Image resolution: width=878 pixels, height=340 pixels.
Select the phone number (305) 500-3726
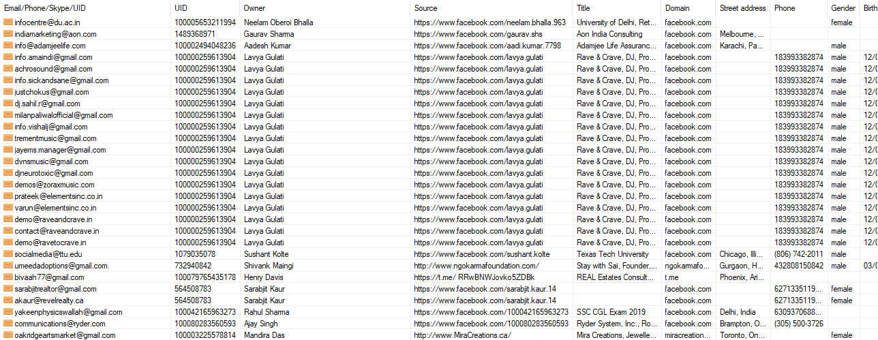pyautogui.click(x=798, y=324)
